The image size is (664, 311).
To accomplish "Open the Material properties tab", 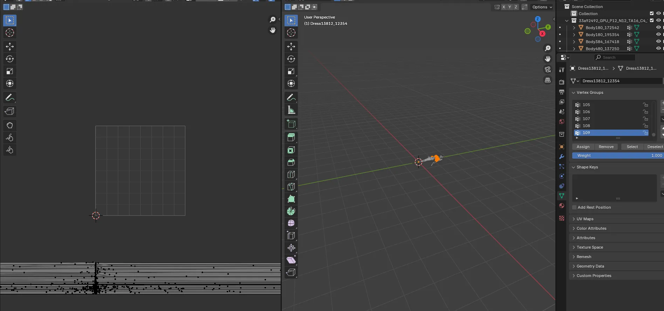I will point(562,206).
